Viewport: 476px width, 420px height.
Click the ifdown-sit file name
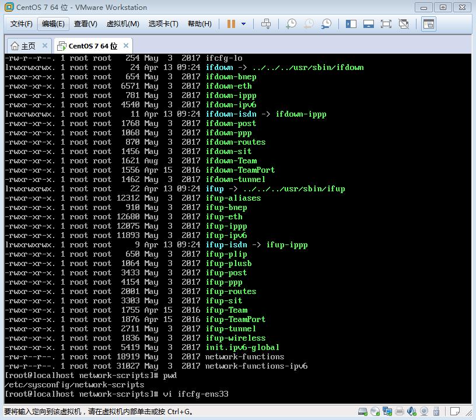point(229,152)
